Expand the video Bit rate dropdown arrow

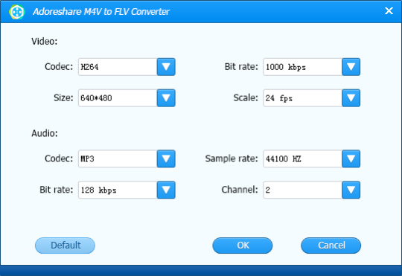tap(351, 67)
